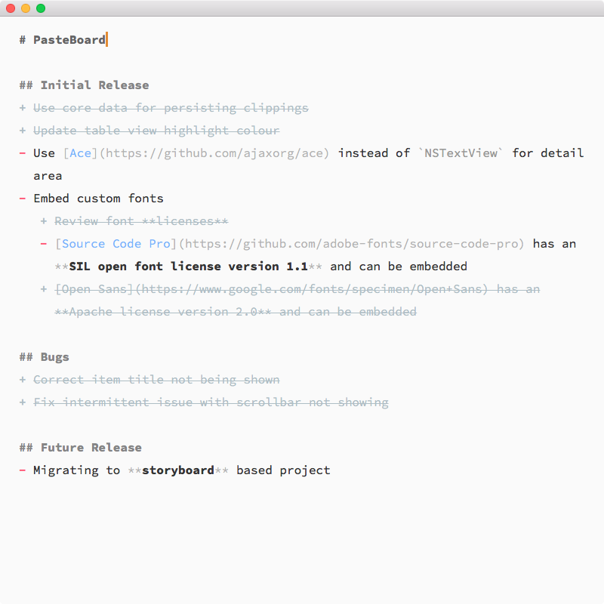Click the '## Bugs' heading
Viewport: 604px width, 604px height.
click(x=45, y=357)
